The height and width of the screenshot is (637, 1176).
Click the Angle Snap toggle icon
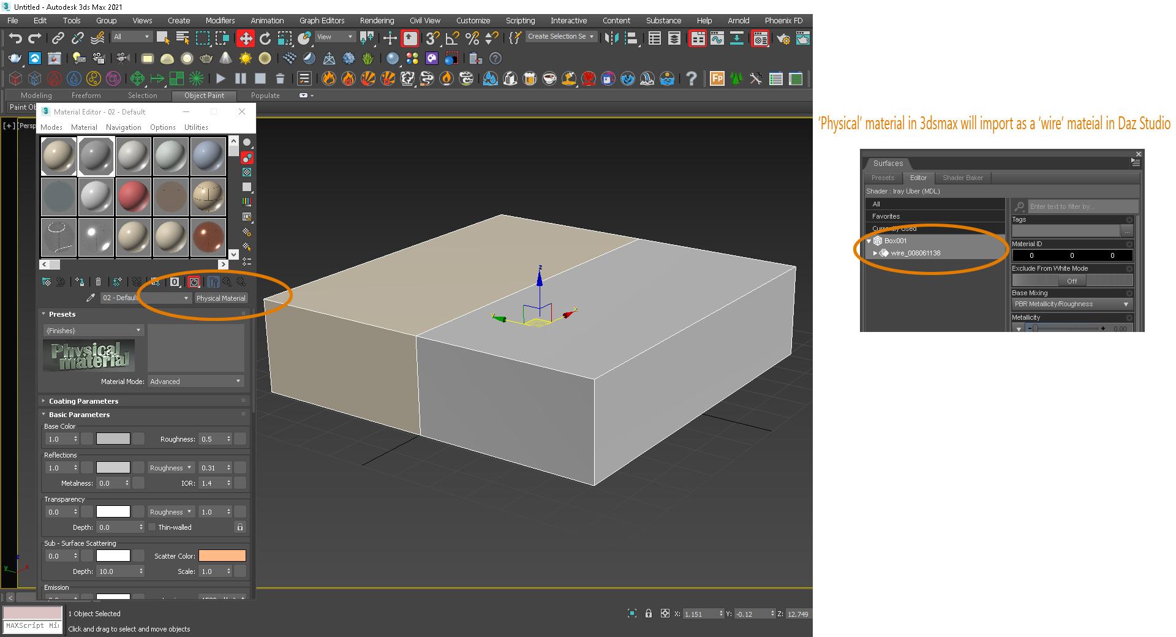453,39
